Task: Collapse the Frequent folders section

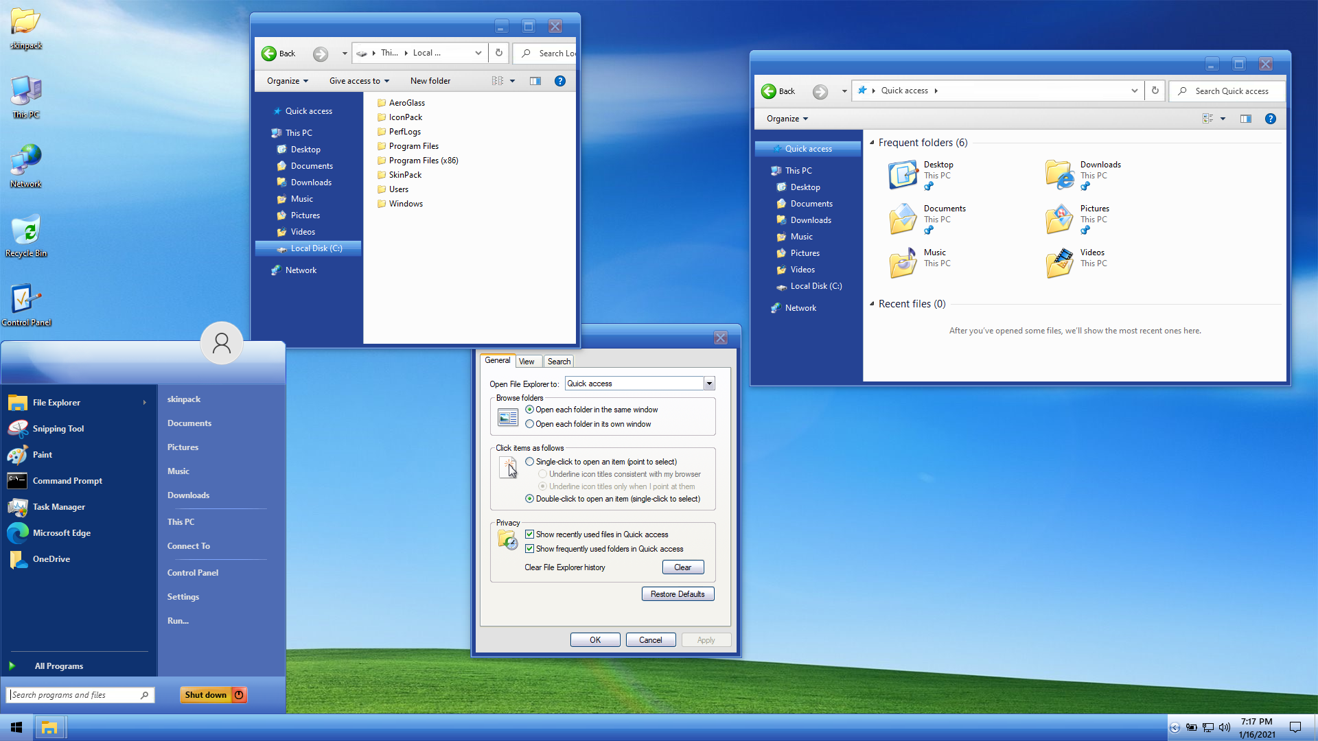Action: click(x=872, y=143)
